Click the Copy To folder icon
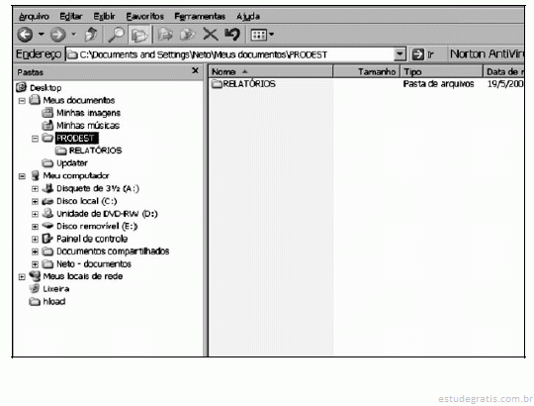Screen dimensions: 534x406 click(187, 35)
